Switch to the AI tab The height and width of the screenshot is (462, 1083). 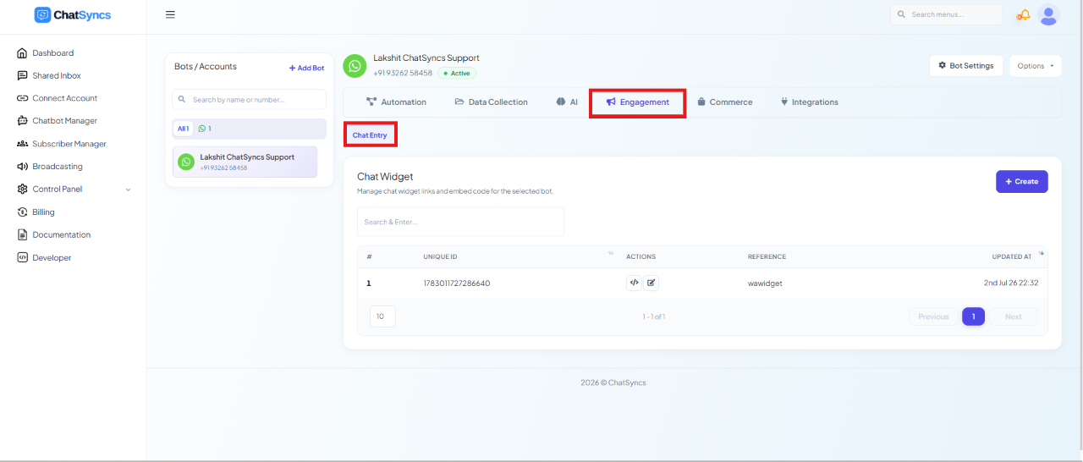click(567, 102)
